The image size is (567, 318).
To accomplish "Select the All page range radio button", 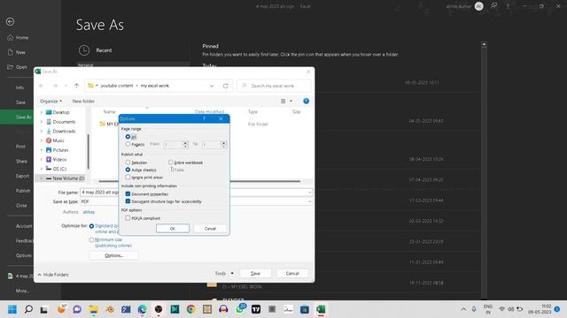I will pos(128,137).
